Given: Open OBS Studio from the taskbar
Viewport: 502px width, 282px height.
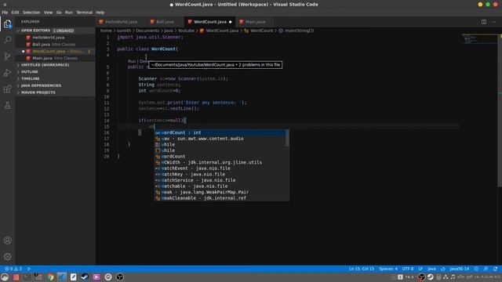Looking at the screenshot, I should 120,277.
